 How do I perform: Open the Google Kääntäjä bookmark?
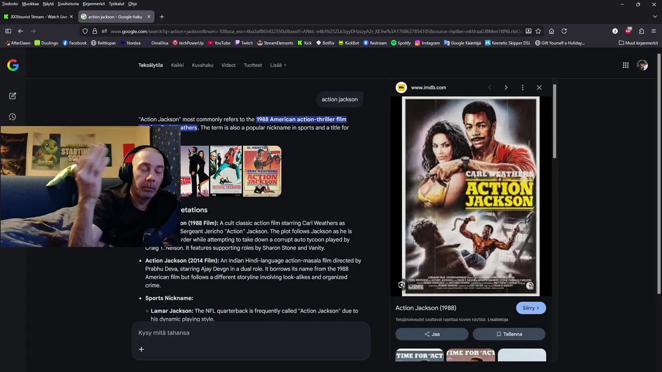[462, 43]
